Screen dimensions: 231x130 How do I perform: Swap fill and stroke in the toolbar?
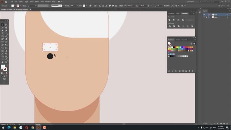coord(6,66)
